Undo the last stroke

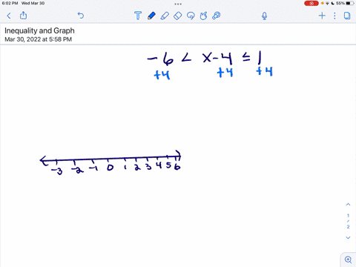click(81, 16)
